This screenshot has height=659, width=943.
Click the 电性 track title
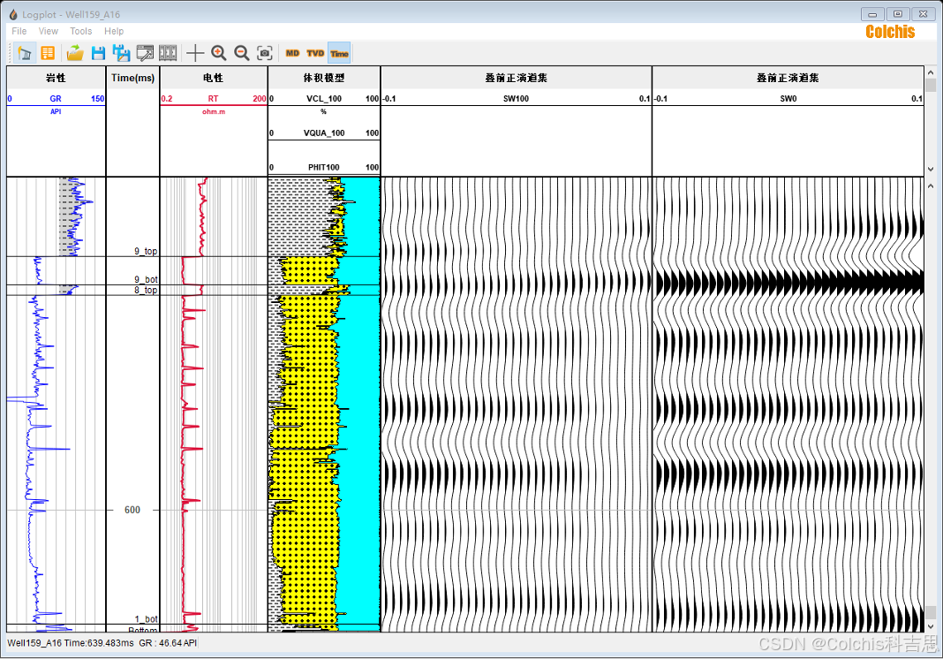(x=213, y=78)
